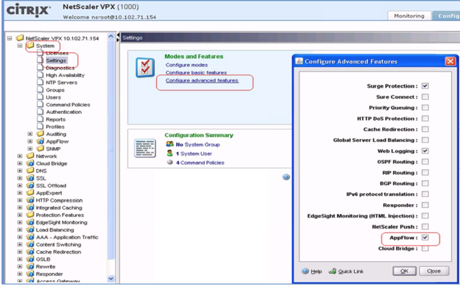Check the Cloud Bridge checkbox
Image resolution: width=460 pixels, height=286 pixels.
click(425, 248)
